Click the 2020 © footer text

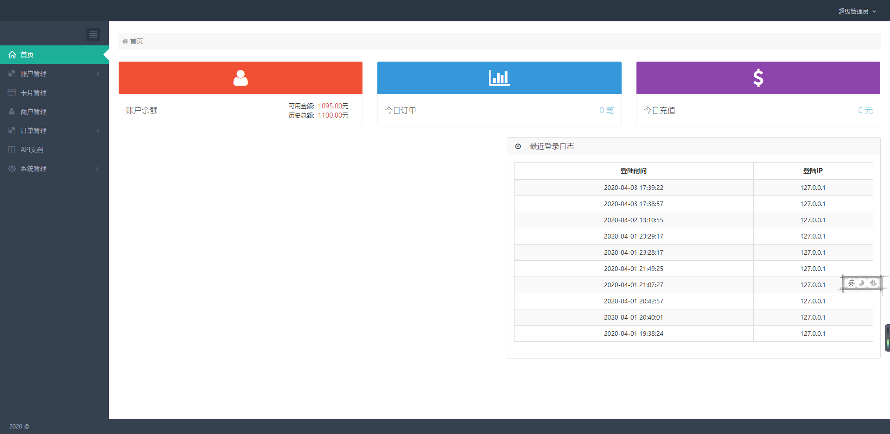point(19,427)
